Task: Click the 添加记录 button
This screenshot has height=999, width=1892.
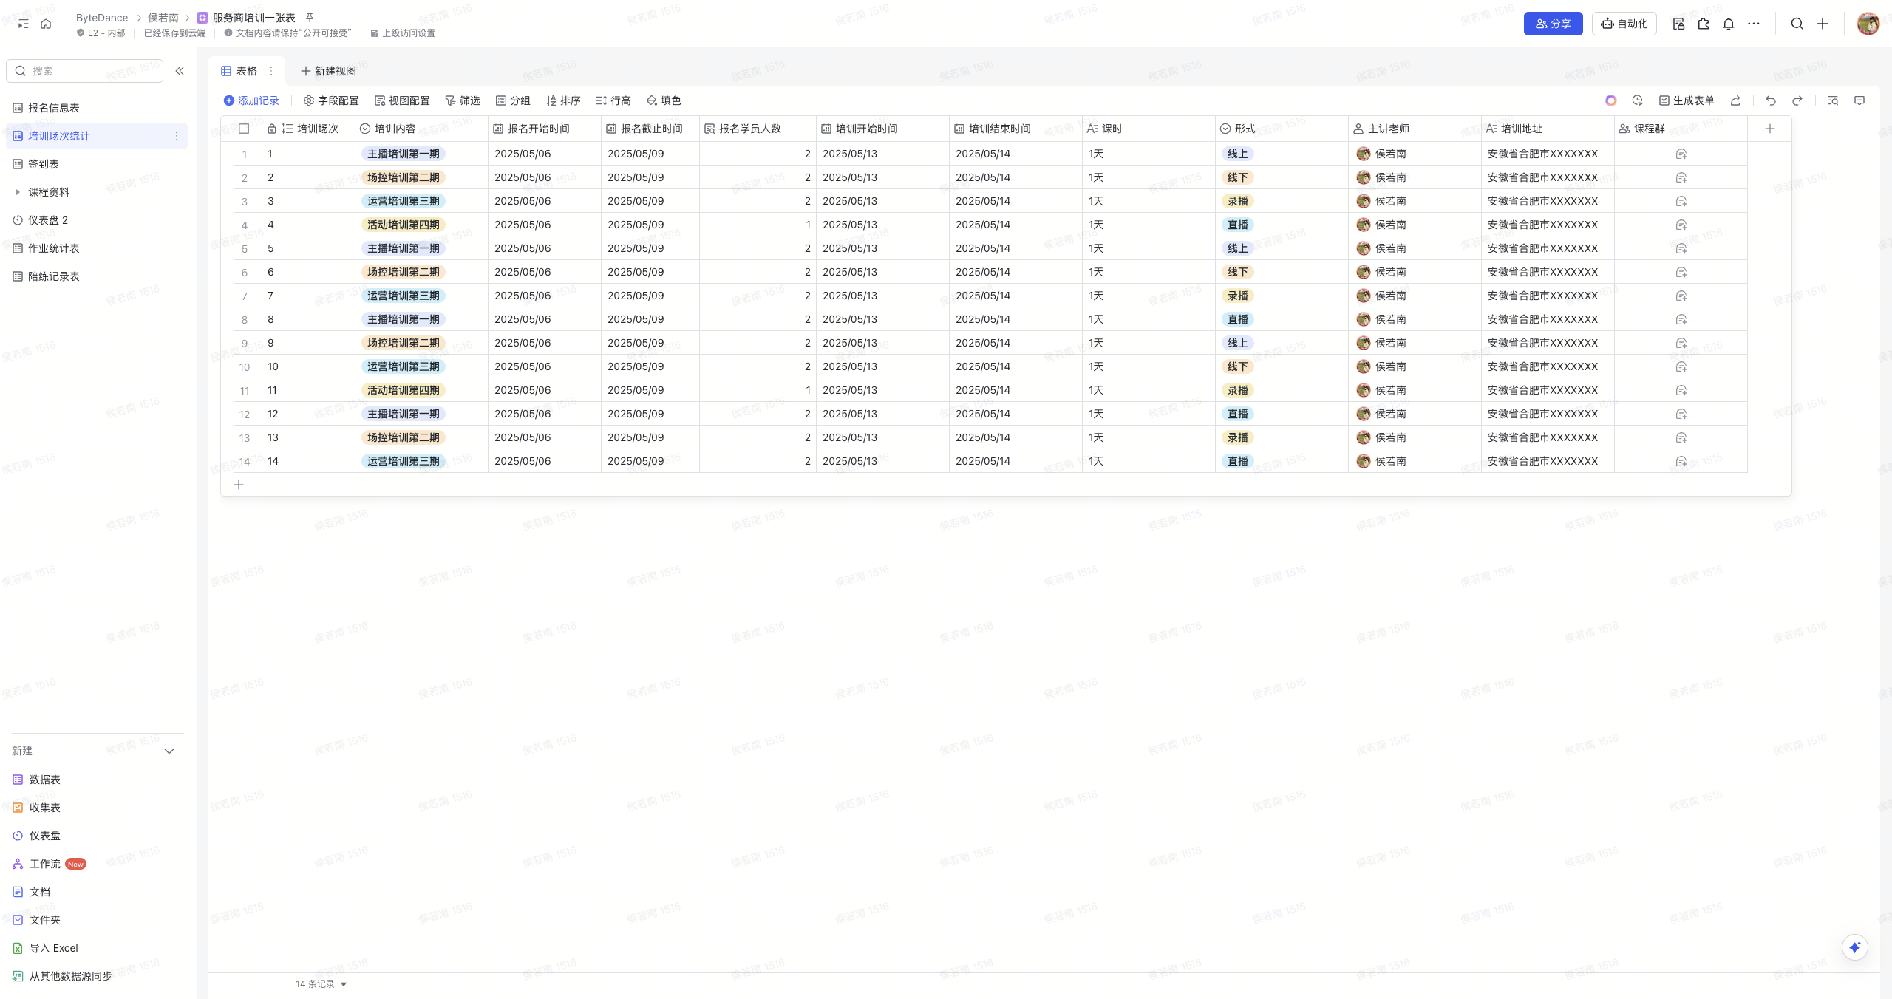Action: point(251,100)
